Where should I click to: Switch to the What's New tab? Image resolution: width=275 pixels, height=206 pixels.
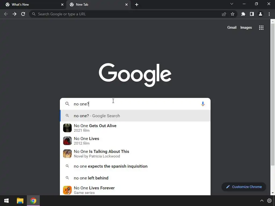click(x=33, y=5)
